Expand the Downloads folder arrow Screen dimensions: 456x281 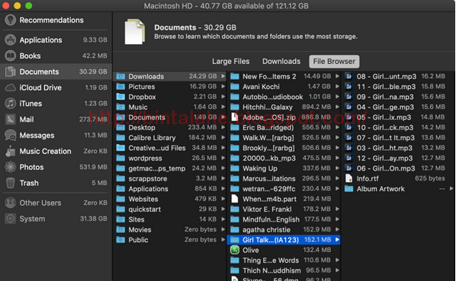tap(223, 76)
